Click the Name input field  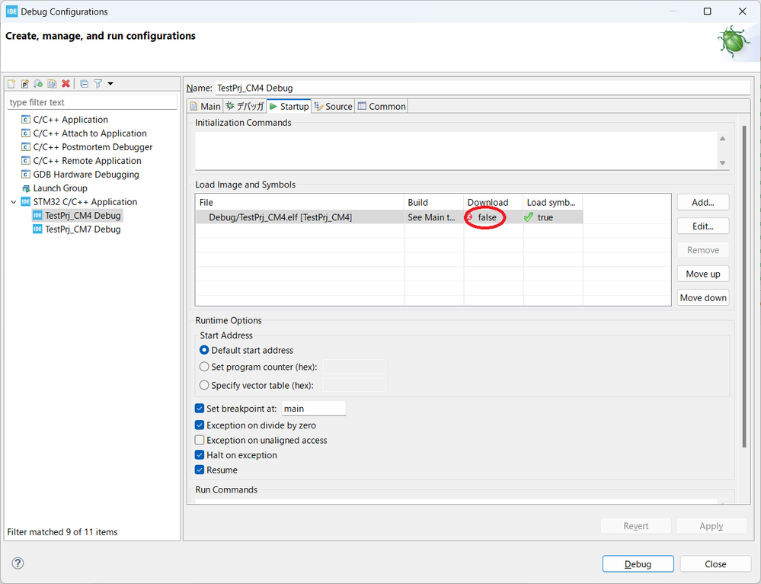point(482,88)
